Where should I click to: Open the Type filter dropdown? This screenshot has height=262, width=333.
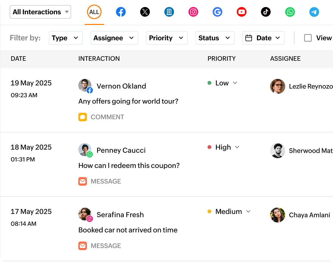tap(66, 38)
